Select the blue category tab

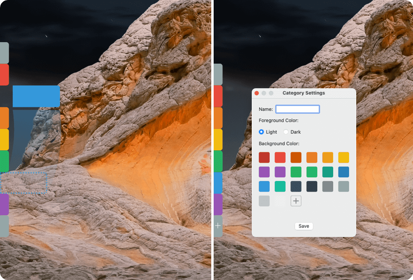click(x=218, y=183)
